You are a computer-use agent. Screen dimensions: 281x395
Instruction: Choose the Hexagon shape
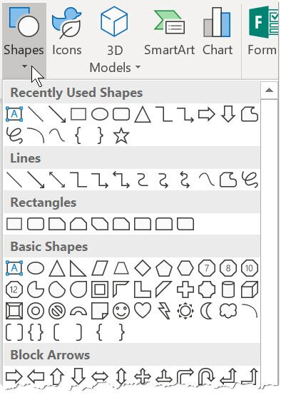[185, 268]
